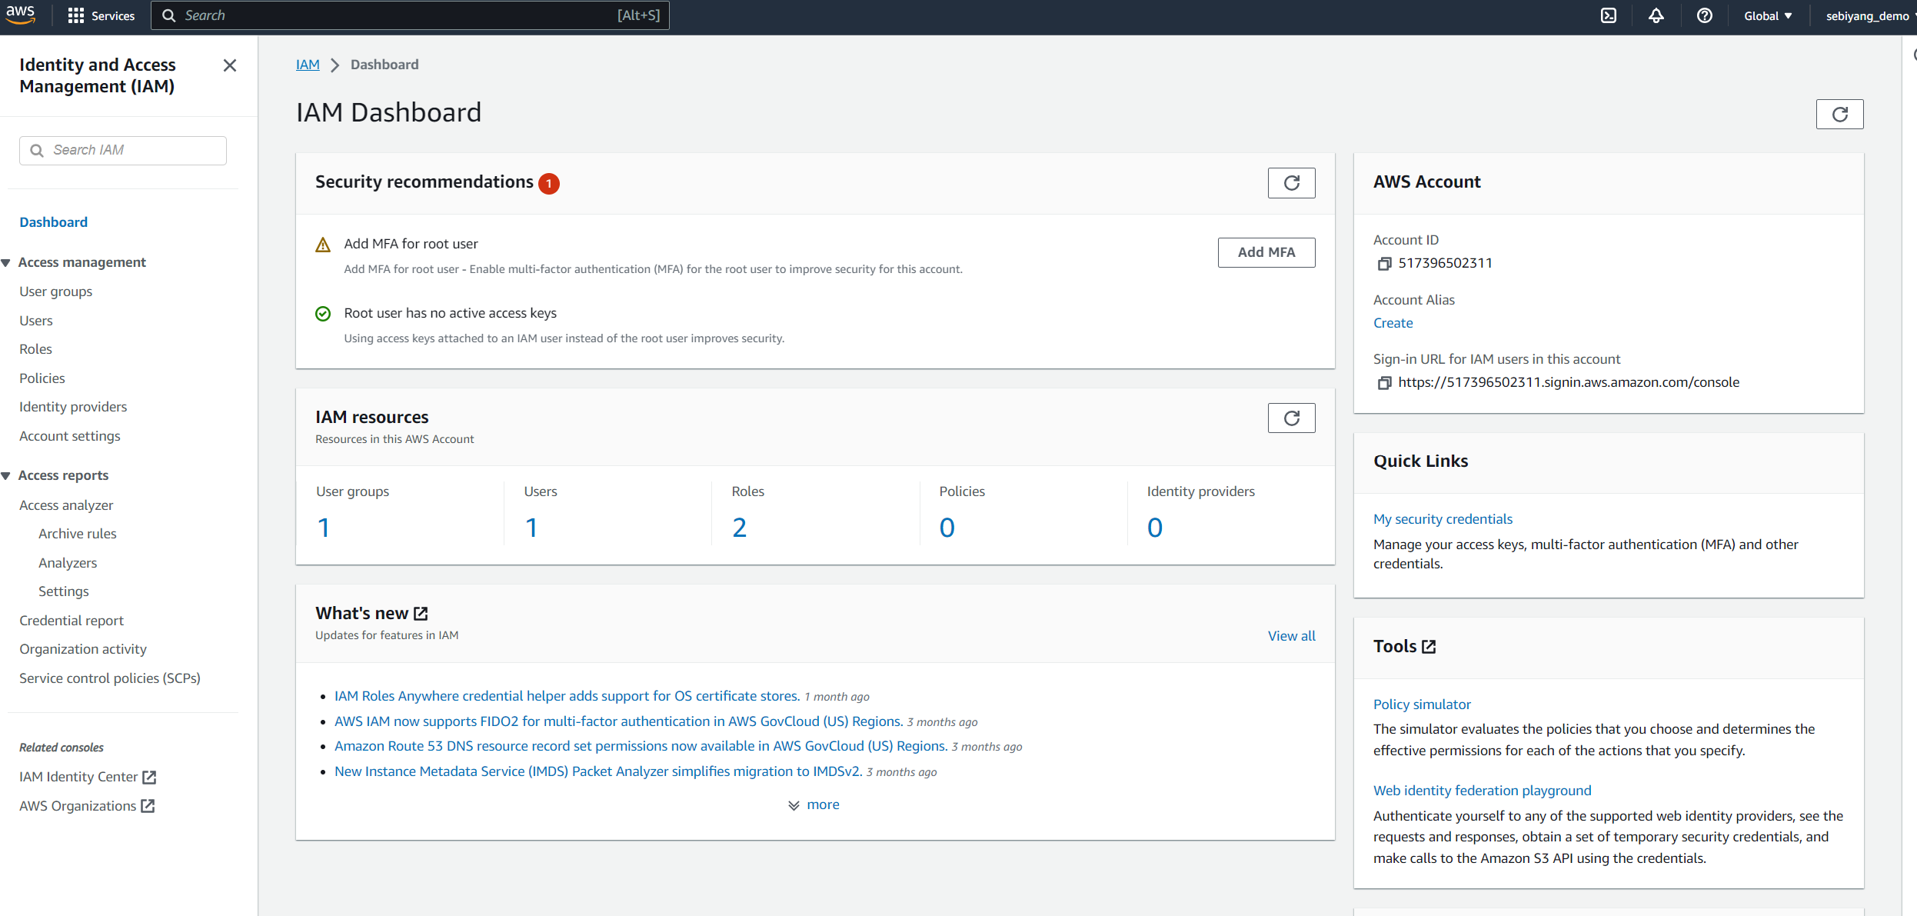The height and width of the screenshot is (916, 1917).
Task: Open IAM Roles Anywhere credential helper news
Action: coord(567,696)
